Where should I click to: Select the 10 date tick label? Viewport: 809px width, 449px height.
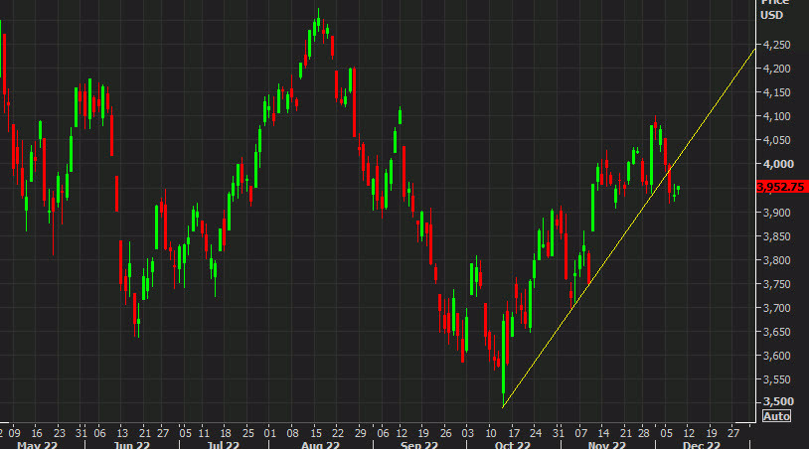click(x=491, y=433)
